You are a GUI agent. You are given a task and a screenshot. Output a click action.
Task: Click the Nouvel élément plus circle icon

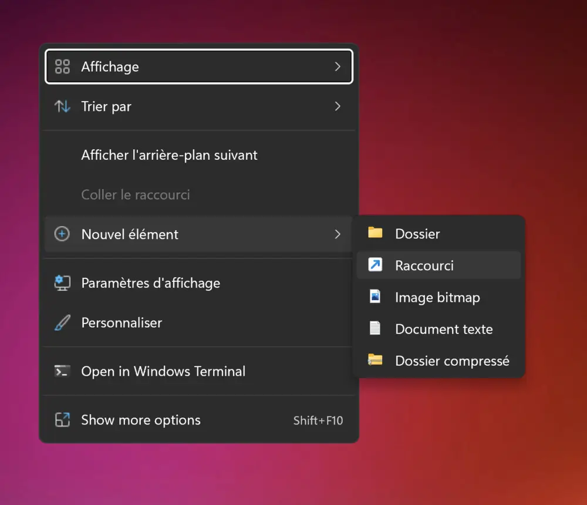(x=62, y=234)
